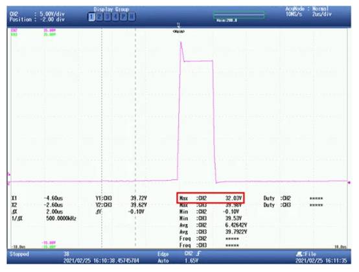
Task: Click the trigger level marker at right edge
Action: point(349,183)
